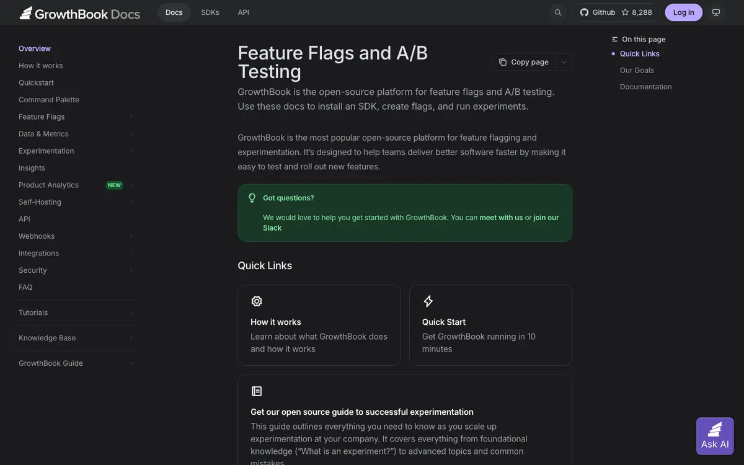Image resolution: width=744 pixels, height=465 pixels.
Task: Click the lightning bolt icon on Quick Start card
Action: point(428,301)
